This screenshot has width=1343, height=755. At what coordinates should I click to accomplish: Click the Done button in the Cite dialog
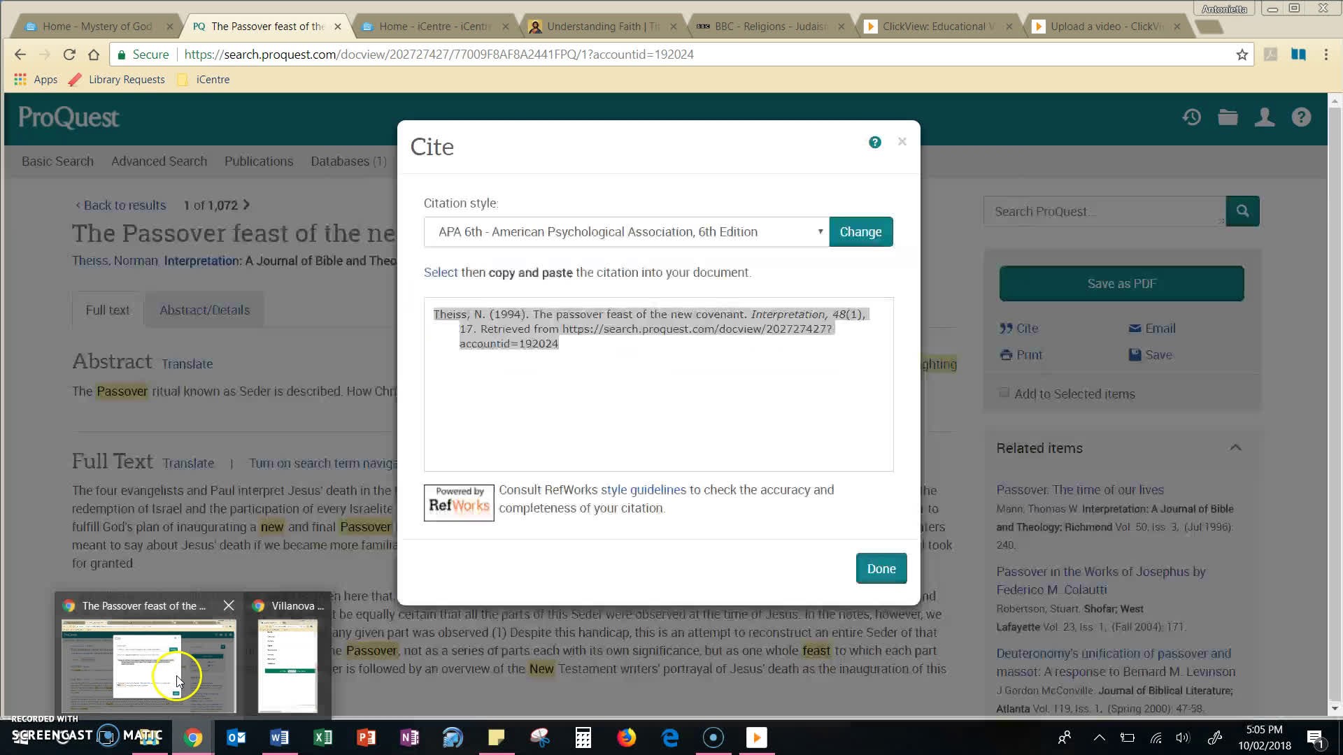pos(881,568)
